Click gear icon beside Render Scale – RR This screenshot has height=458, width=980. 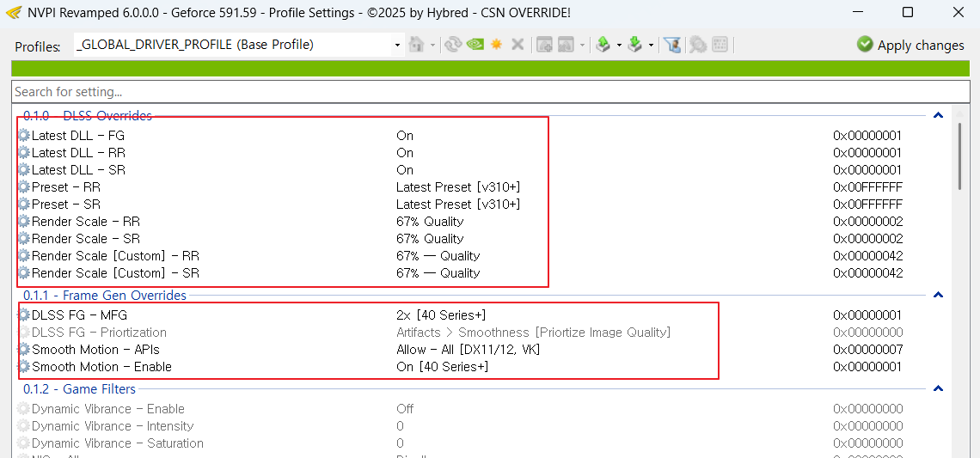click(x=24, y=221)
